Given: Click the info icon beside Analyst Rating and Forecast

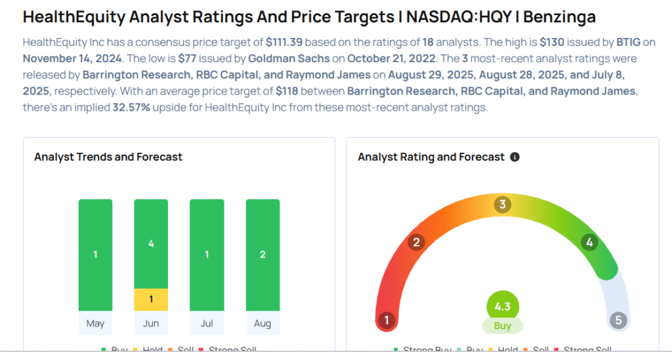Looking at the screenshot, I should (514, 157).
